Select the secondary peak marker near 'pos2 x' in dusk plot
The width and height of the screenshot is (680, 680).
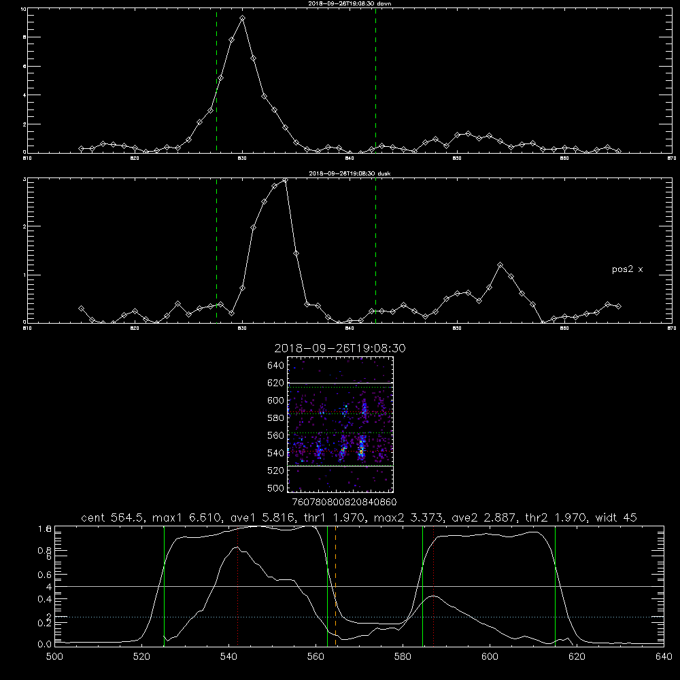(x=500, y=265)
